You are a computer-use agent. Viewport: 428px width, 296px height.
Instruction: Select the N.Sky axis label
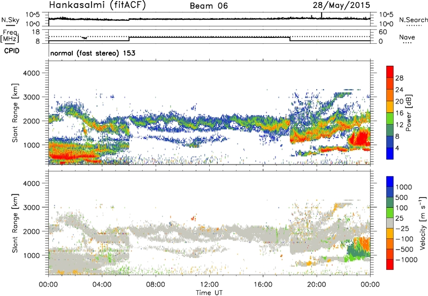pyautogui.click(x=10, y=20)
